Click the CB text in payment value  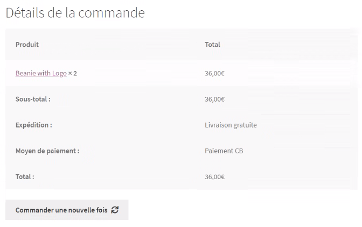(239, 151)
